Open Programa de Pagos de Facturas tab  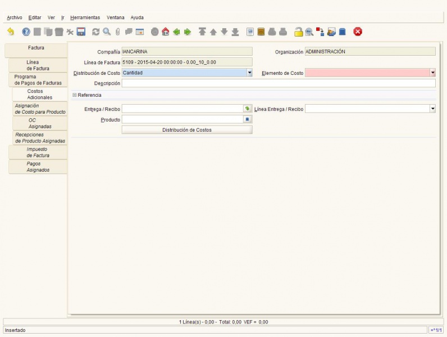coord(38,80)
